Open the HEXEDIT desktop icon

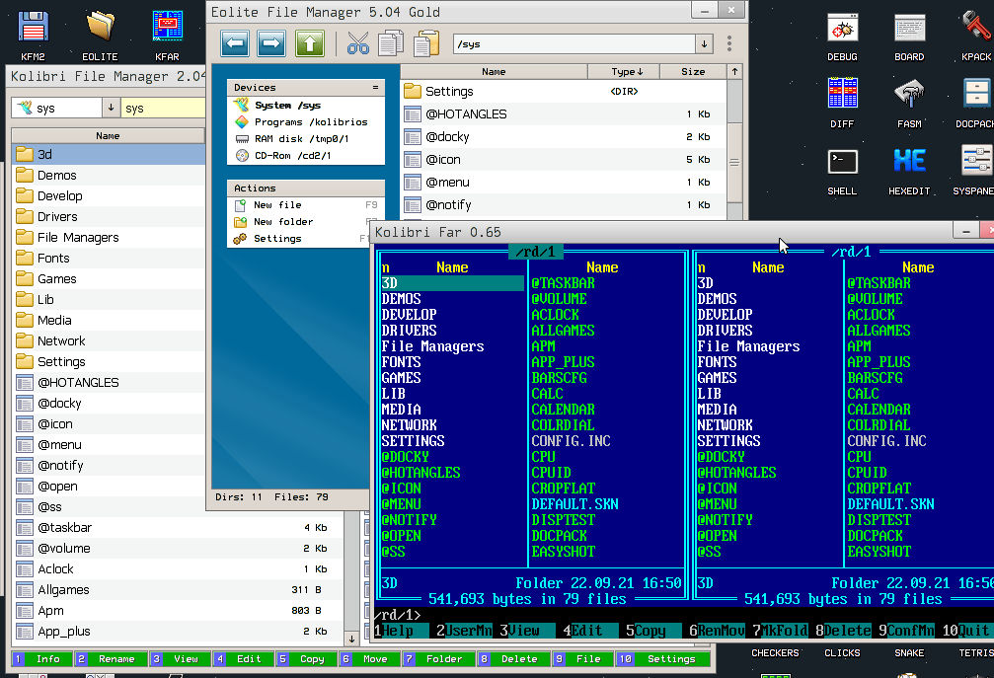pos(909,170)
